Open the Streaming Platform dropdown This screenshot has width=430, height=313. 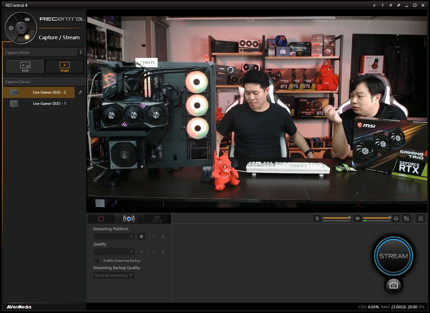click(114, 236)
